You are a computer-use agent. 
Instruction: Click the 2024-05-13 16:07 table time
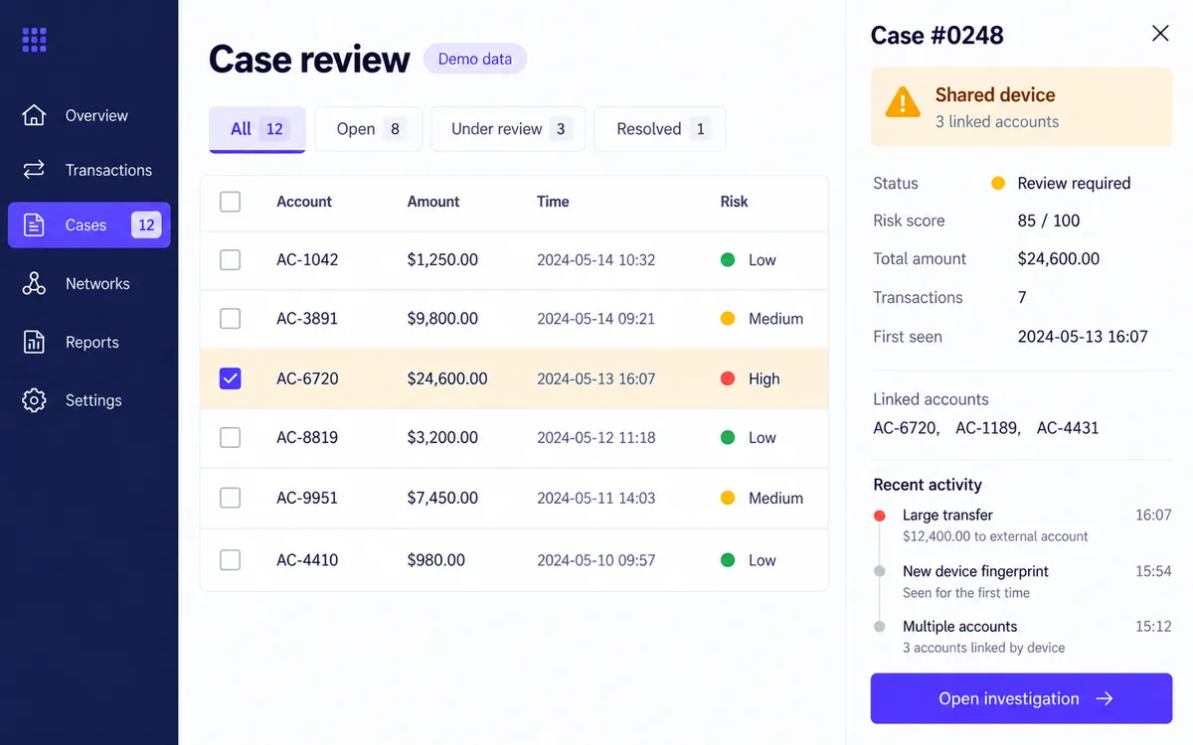[x=596, y=378]
